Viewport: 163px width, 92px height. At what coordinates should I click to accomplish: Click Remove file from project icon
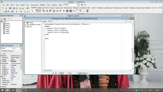click(x=23, y=8)
